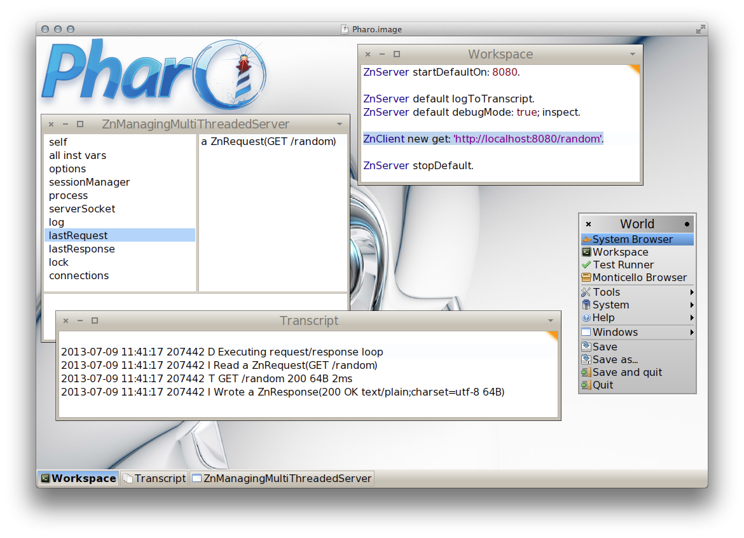Pin the World menu with dot button
This screenshot has height=538, width=744.
687,224
